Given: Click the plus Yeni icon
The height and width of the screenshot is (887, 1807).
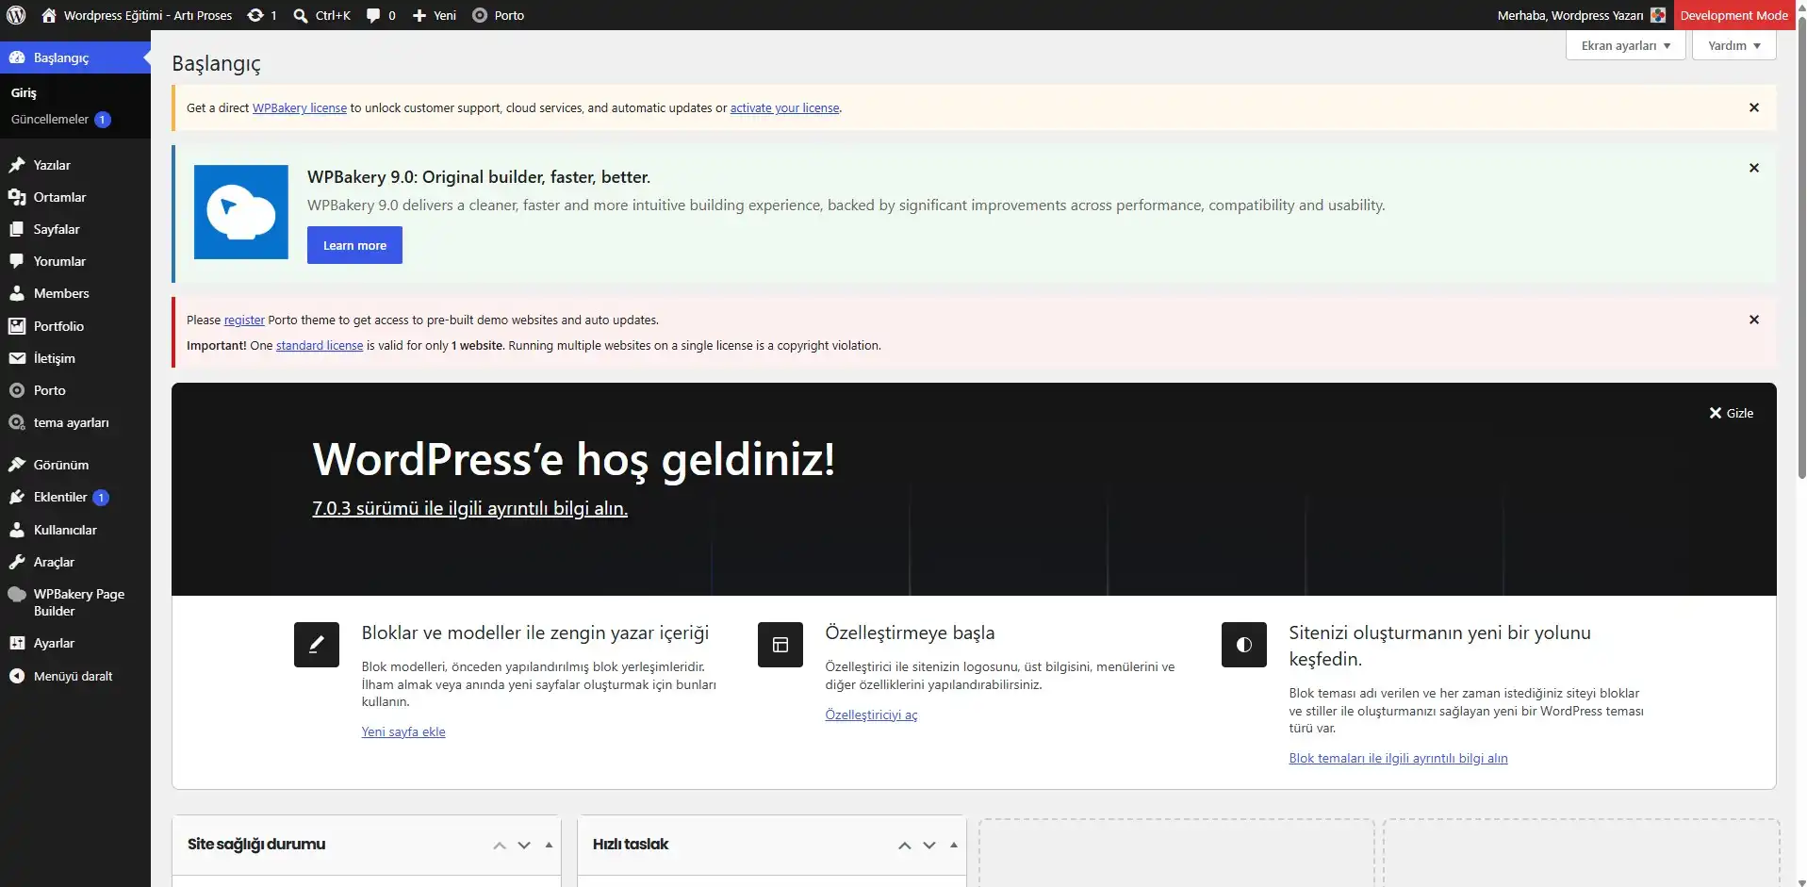Looking at the screenshot, I should [x=419, y=15].
